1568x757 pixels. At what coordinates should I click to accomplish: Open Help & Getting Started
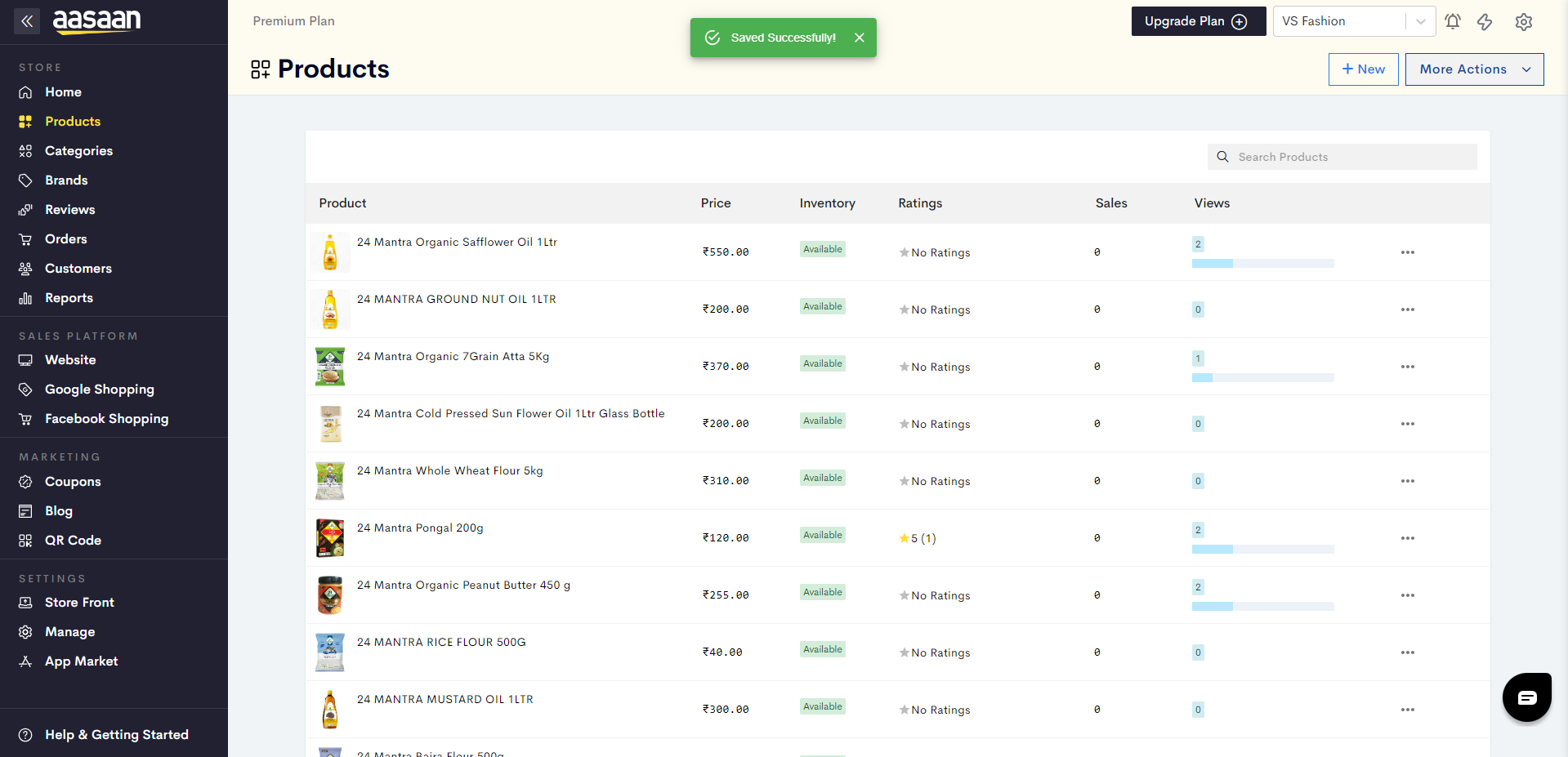(x=117, y=735)
